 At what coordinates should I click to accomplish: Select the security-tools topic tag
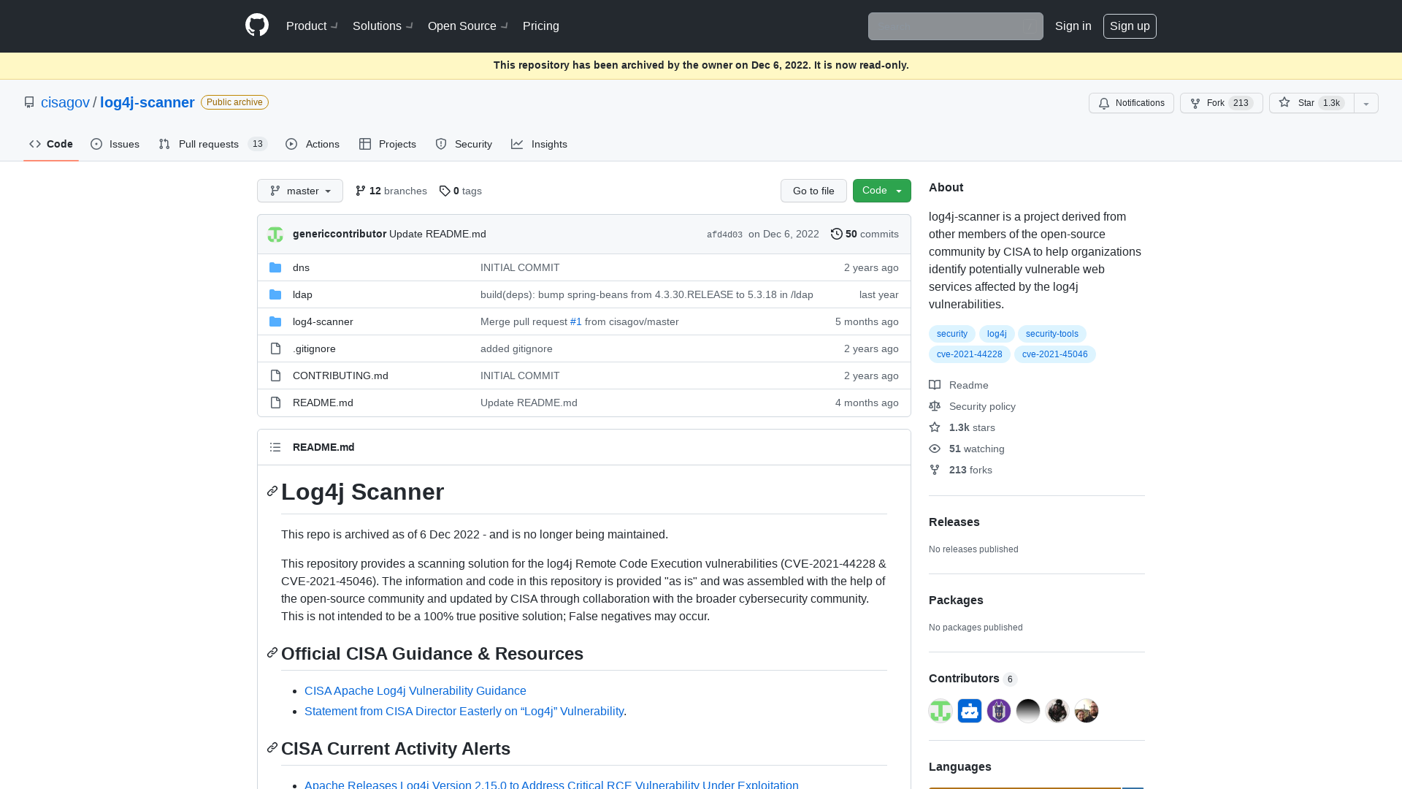(1052, 334)
